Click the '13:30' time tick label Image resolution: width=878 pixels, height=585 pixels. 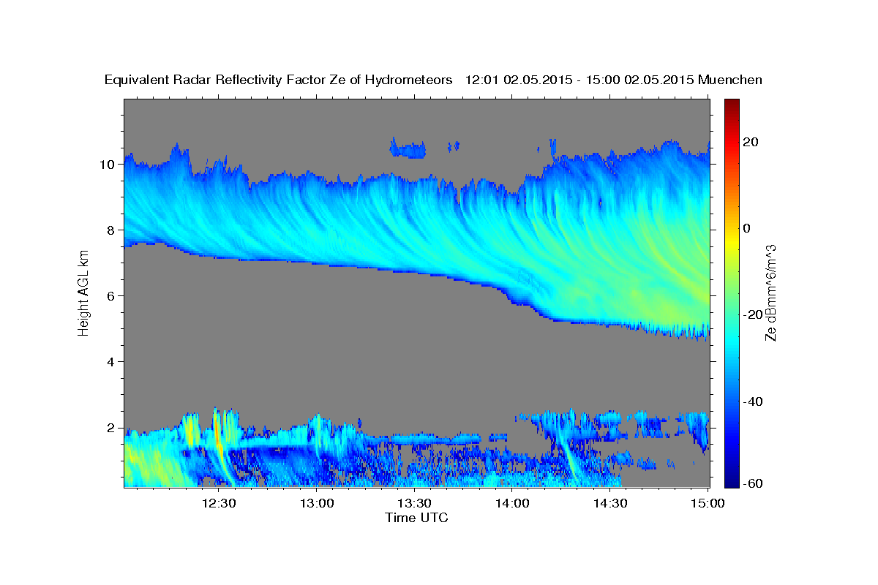click(413, 503)
